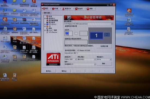This screenshot has width=150, height=99.
Task: Click the 检测显示器 (Detect Displays) button
Action: tap(104, 46)
